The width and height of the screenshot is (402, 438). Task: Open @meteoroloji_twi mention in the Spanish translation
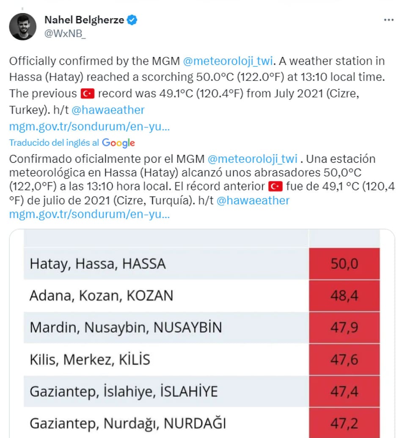[x=253, y=159]
